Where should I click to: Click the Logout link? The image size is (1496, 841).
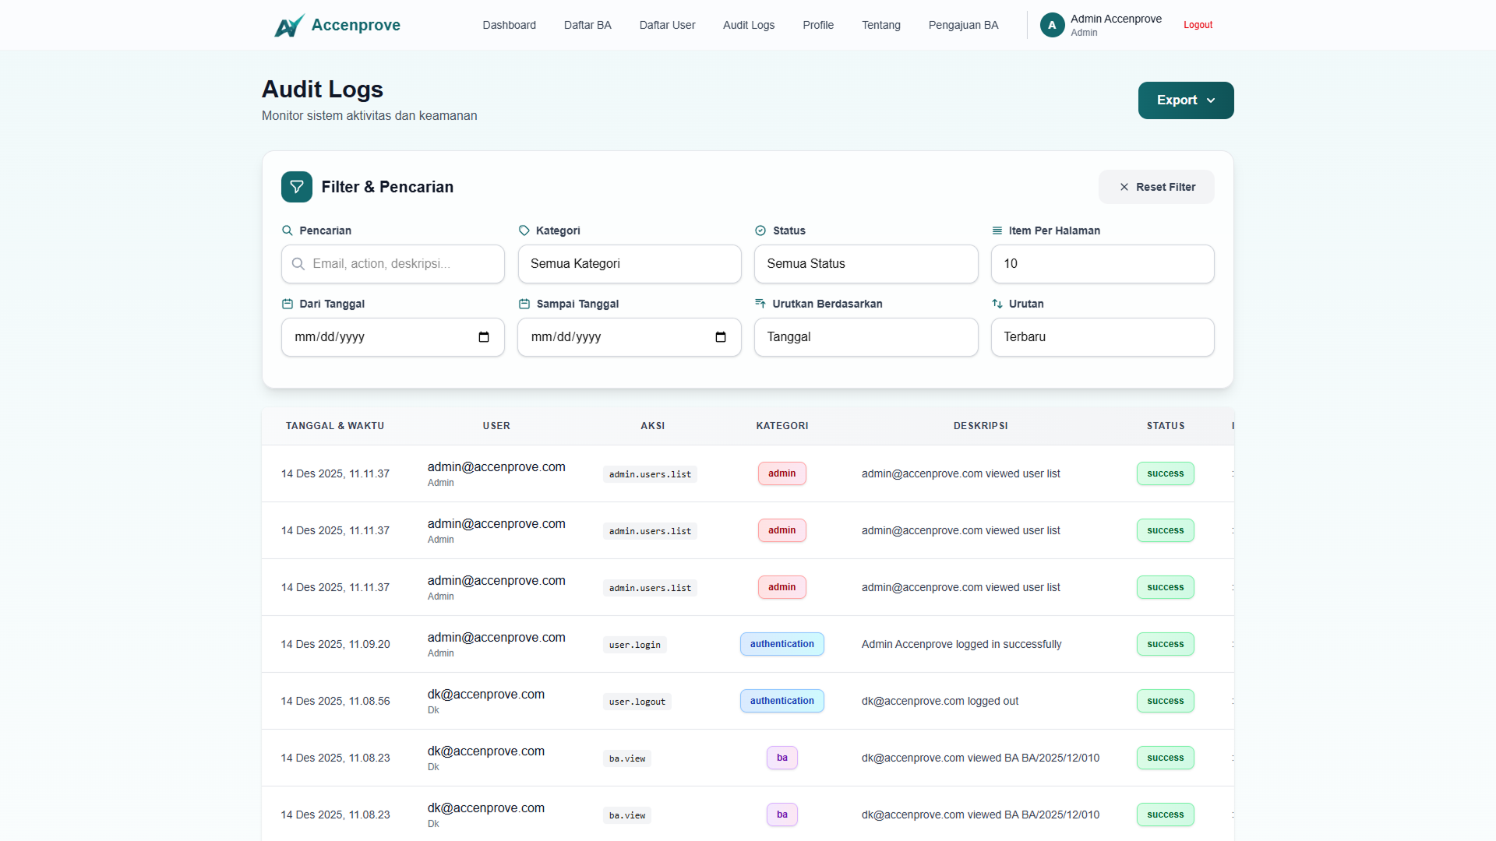point(1198,25)
